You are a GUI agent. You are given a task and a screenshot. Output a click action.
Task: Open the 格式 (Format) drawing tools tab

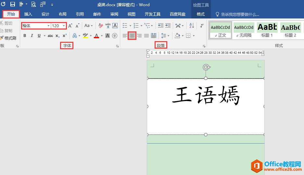tap(201, 14)
